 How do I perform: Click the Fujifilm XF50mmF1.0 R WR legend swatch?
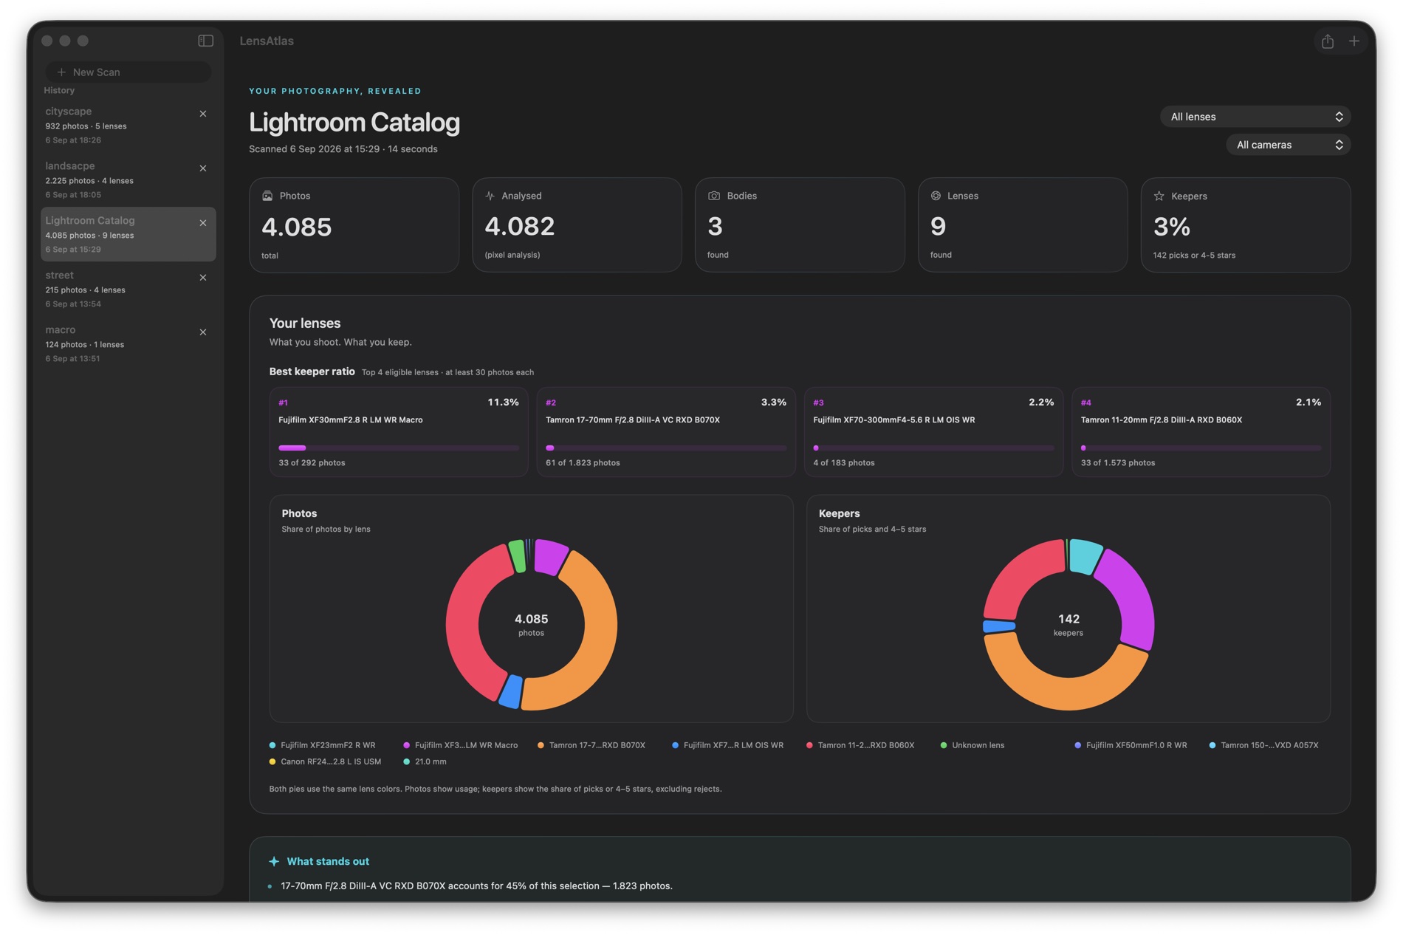(x=1078, y=745)
